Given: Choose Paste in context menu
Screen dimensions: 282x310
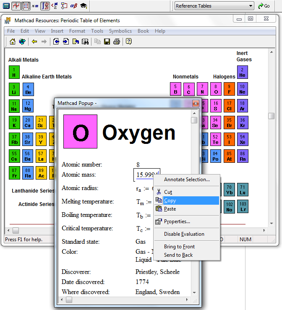Looking at the screenshot, I should 187,209.
